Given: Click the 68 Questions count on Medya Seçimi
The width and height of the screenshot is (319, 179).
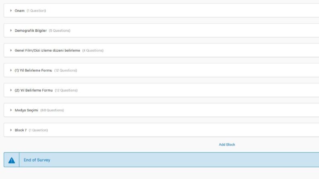Looking at the screenshot, I should point(52,110).
